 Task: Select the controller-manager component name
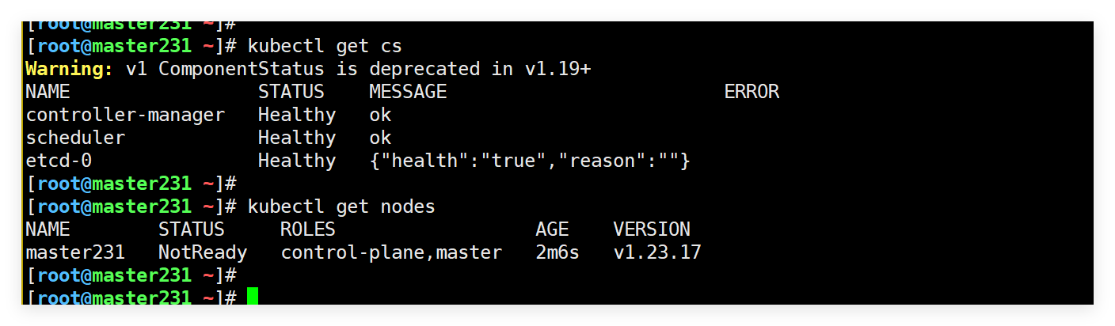coord(125,115)
